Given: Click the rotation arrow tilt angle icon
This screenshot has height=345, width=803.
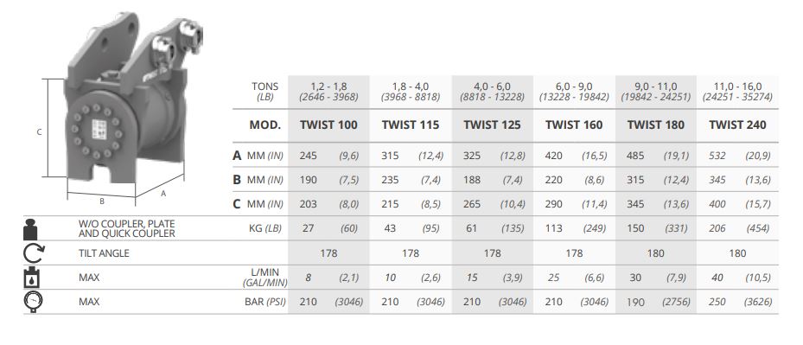Looking at the screenshot, I should click(x=34, y=253).
